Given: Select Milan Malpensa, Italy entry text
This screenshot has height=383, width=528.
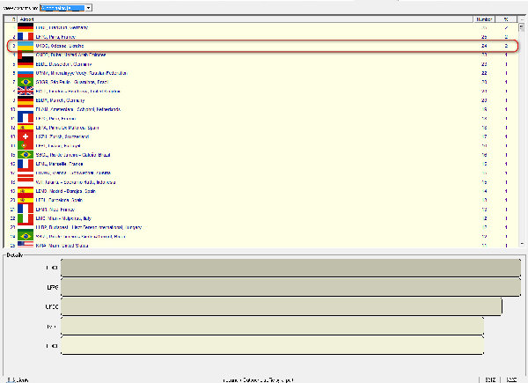Looking at the screenshot, I should point(63,218).
